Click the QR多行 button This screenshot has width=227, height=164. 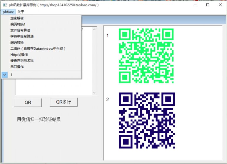tap(64, 102)
